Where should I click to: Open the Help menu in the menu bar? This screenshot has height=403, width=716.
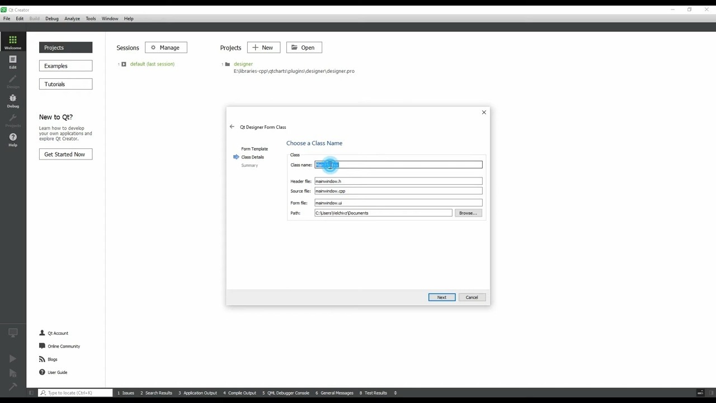pyautogui.click(x=129, y=18)
